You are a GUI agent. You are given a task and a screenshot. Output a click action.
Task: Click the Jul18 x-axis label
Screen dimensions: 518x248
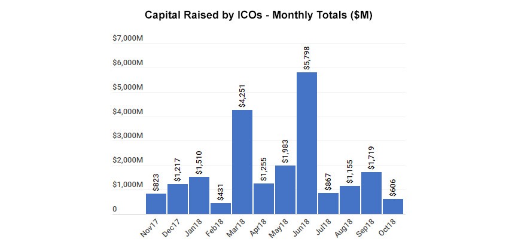coord(325,228)
